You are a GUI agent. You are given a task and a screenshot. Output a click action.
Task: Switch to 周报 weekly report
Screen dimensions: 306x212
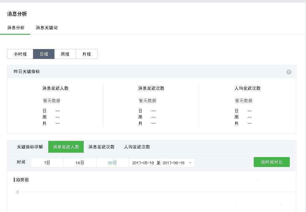pyautogui.click(x=65, y=54)
